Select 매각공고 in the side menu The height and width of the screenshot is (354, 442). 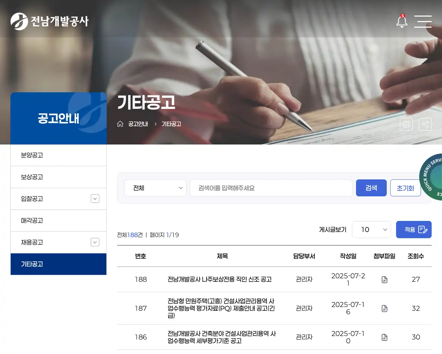58,221
